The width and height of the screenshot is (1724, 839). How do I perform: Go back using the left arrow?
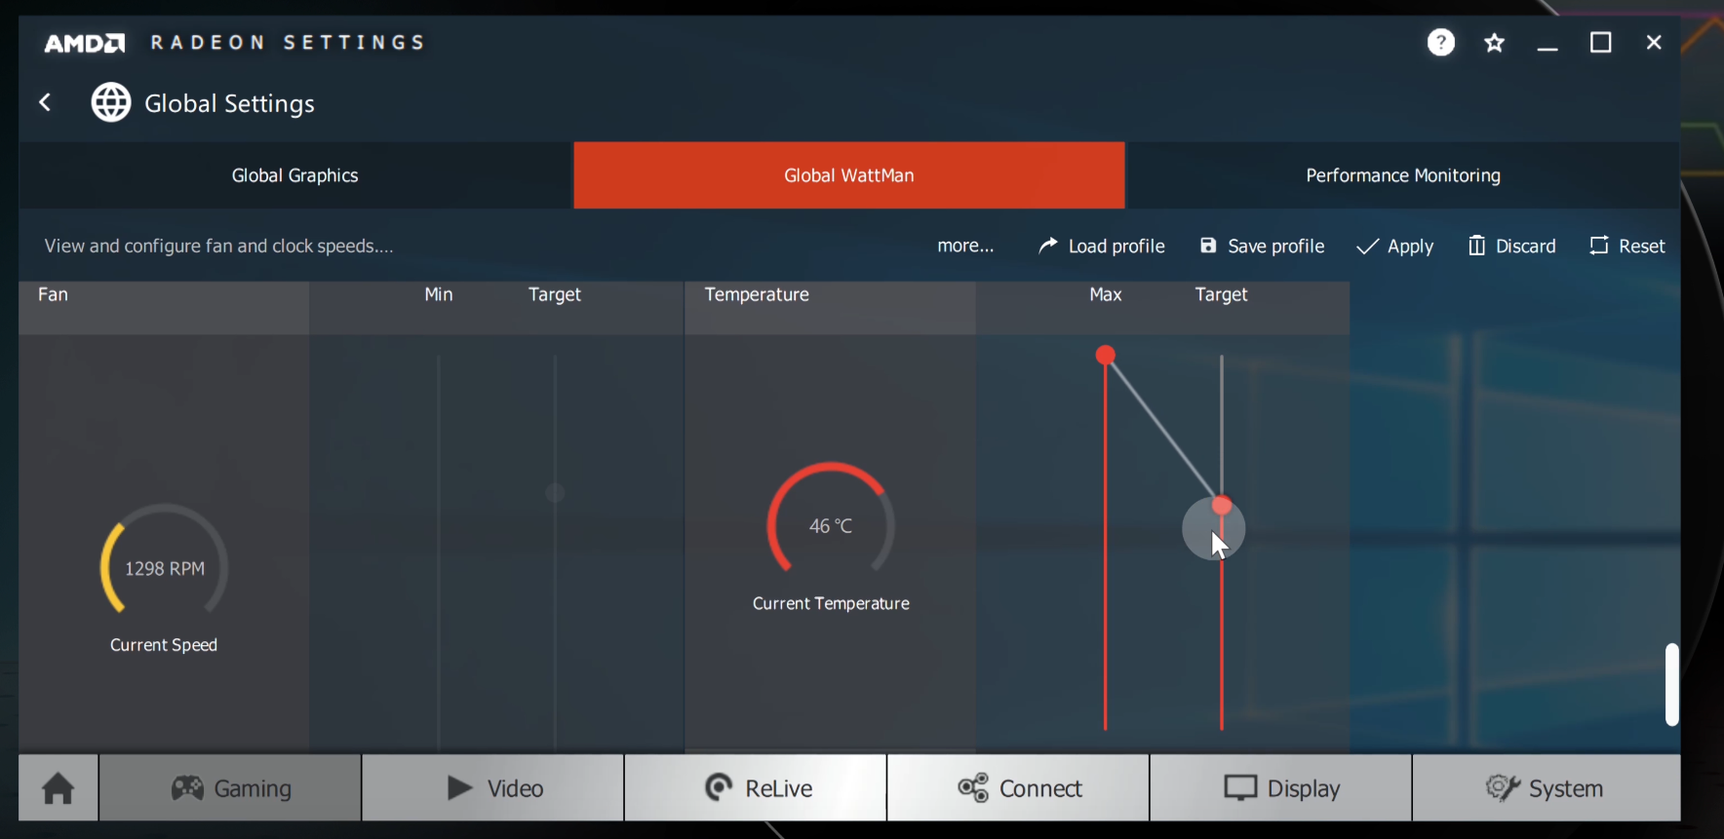tap(45, 102)
